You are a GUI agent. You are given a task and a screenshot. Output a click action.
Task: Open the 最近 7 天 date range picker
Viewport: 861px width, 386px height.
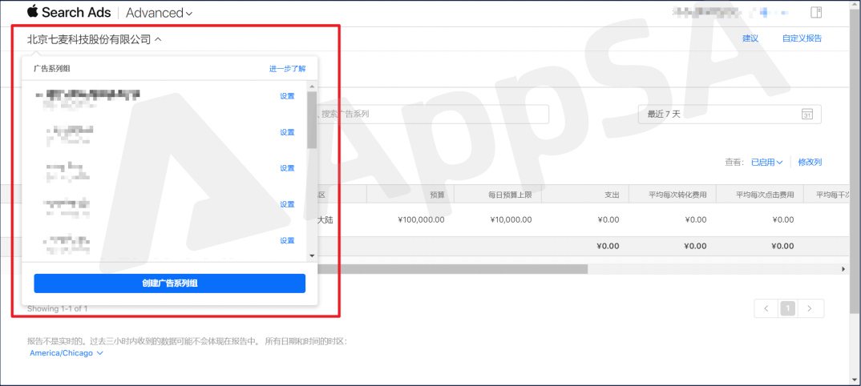click(730, 114)
